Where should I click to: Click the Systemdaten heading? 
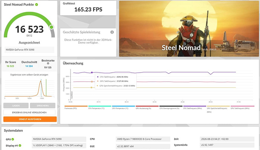(13, 131)
